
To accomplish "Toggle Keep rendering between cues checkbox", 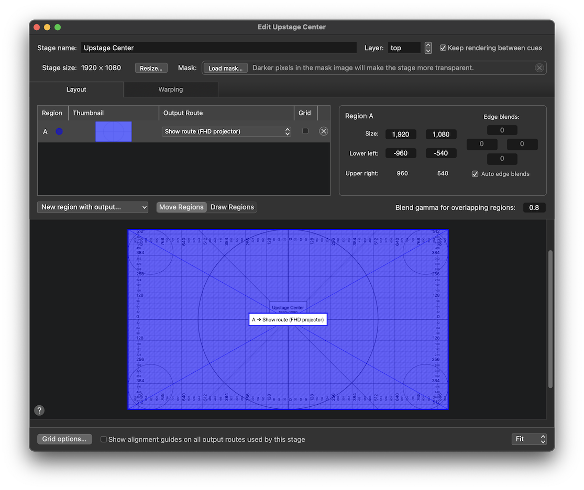I will 443,48.
